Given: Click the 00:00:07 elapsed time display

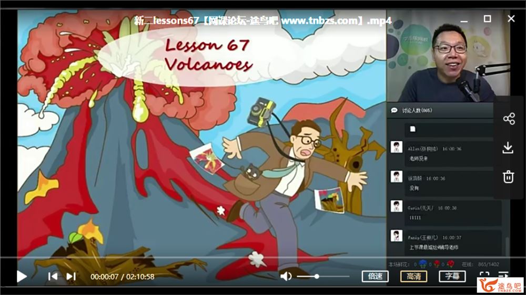Looking at the screenshot, I should pyautogui.click(x=103, y=277).
